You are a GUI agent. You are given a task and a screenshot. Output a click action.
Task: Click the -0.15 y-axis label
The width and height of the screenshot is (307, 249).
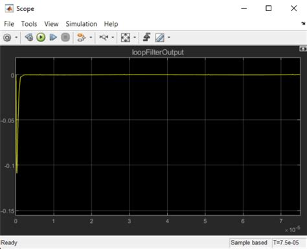(x=8, y=211)
